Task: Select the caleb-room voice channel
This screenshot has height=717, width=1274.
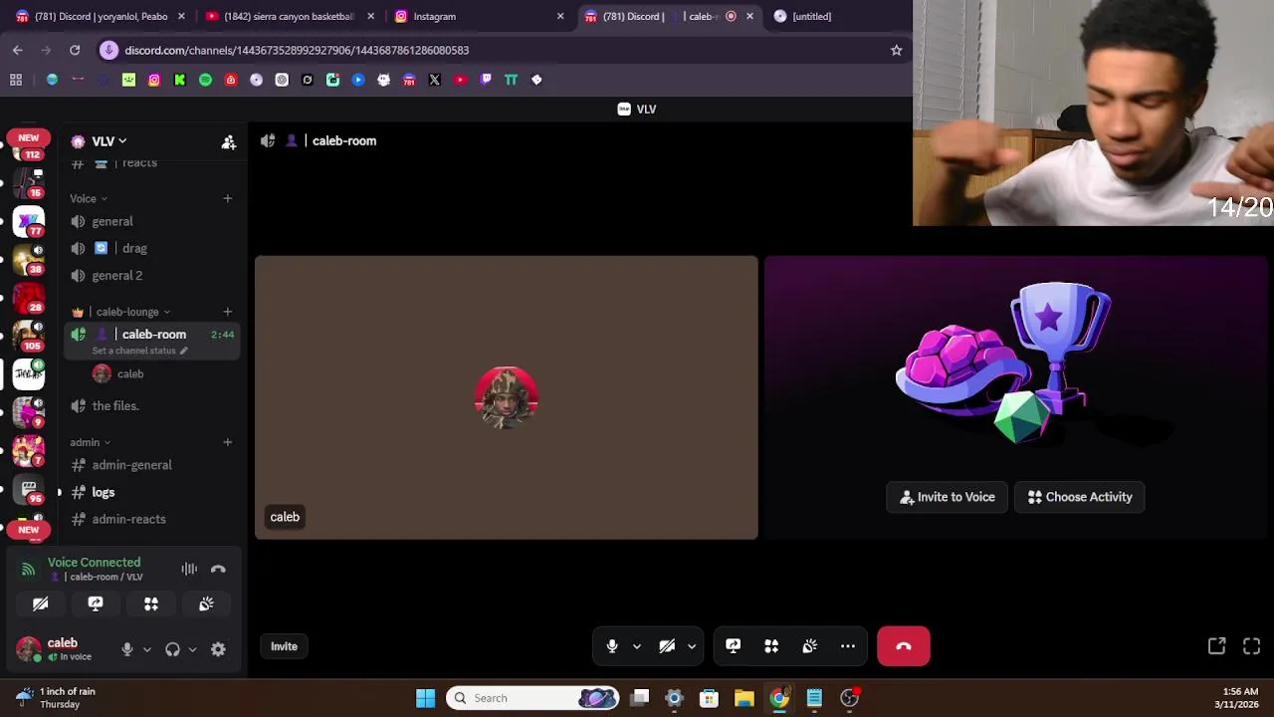Action: pyautogui.click(x=152, y=335)
